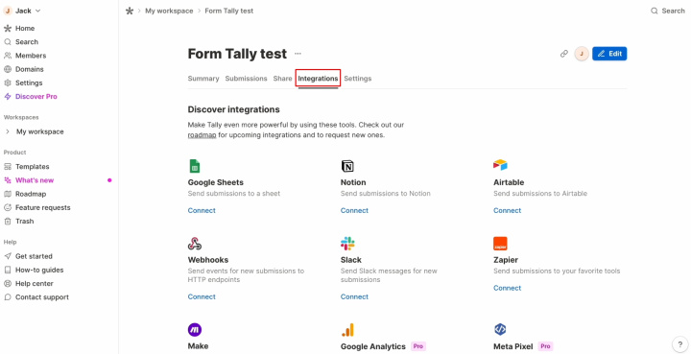Connect the Google Sheets integration
Viewport: 691px width, 354px height.
[x=202, y=210]
